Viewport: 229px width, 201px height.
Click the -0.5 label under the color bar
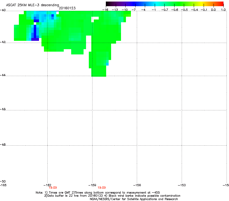coord(184,10)
